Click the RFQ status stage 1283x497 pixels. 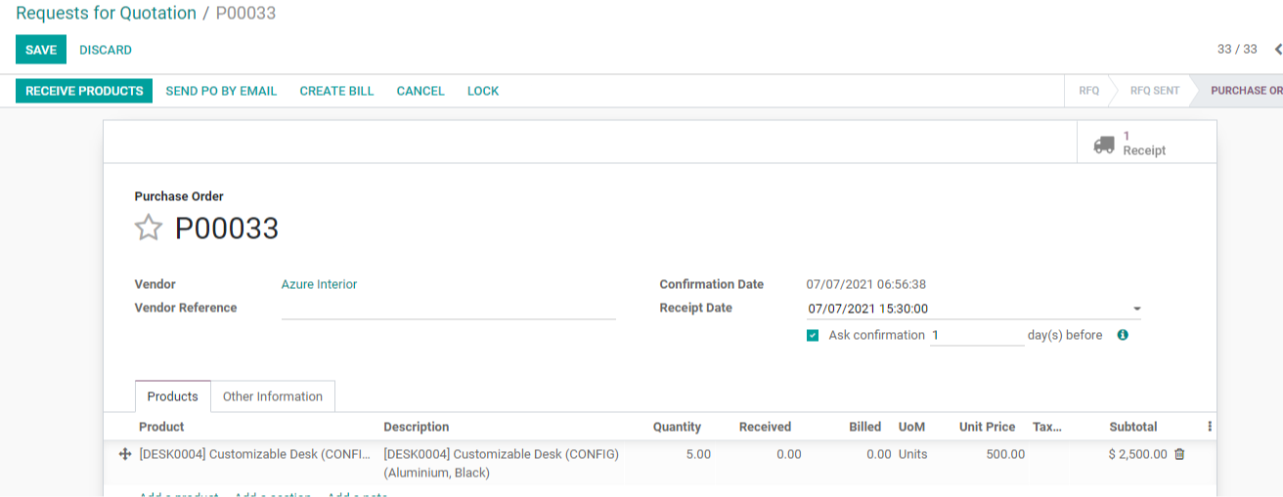pyautogui.click(x=1089, y=91)
